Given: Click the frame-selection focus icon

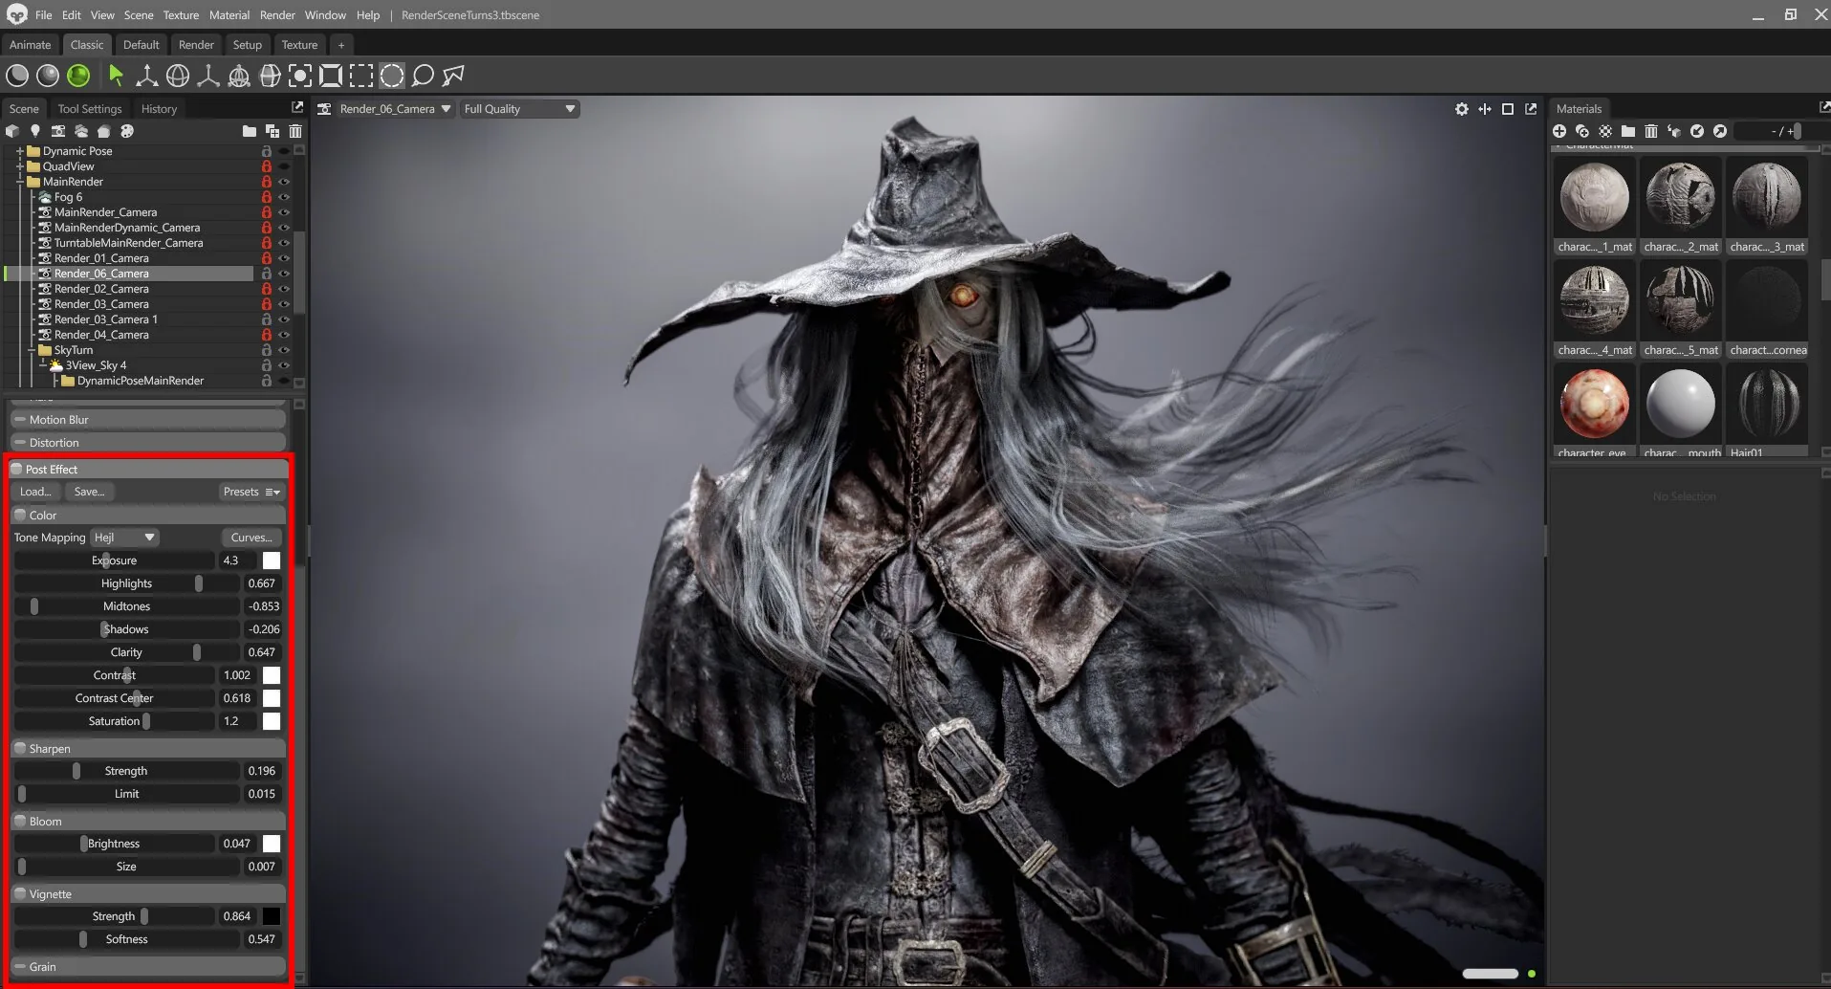Looking at the screenshot, I should (300, 76).
